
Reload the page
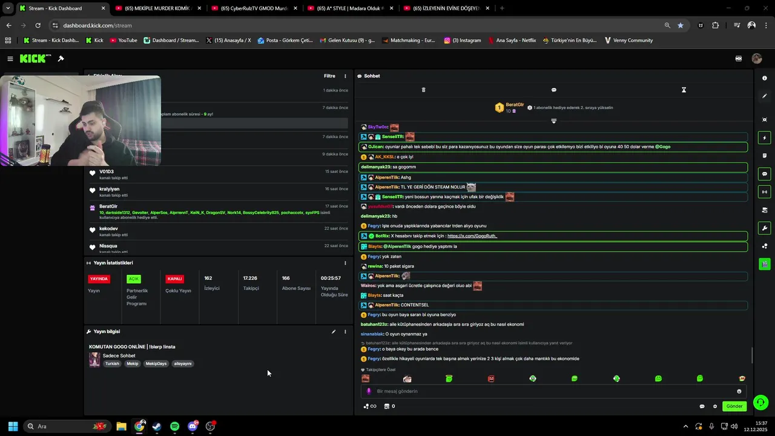pos(38,25)
